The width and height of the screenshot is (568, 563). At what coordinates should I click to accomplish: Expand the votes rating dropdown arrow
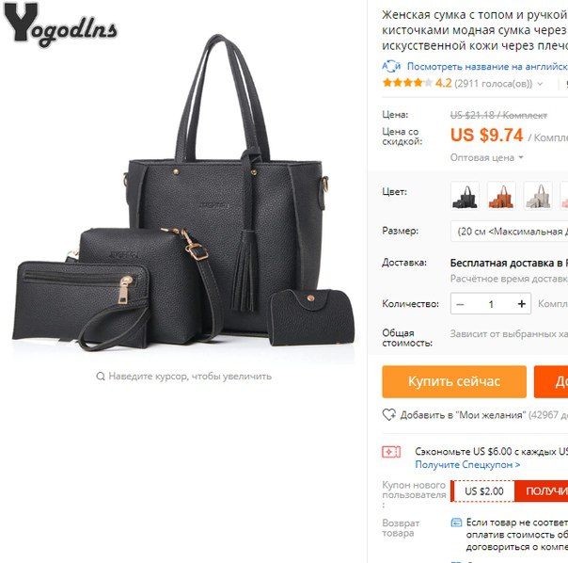(x=540, y=84)
